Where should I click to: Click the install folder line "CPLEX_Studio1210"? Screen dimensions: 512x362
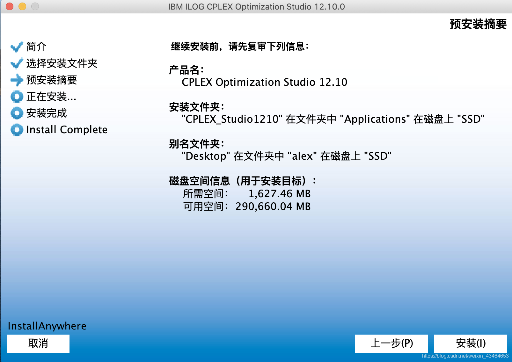pos(333,119)
